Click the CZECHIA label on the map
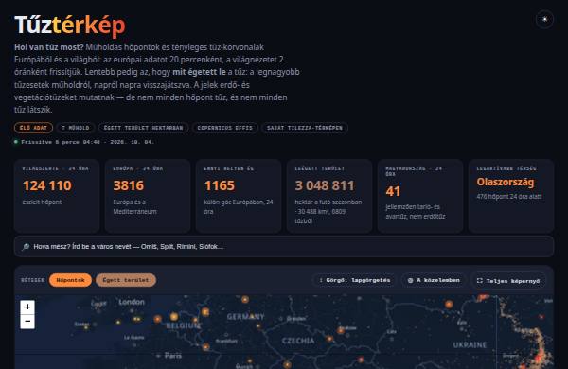This screenshot has height=369, width=568. coord(298,341)
